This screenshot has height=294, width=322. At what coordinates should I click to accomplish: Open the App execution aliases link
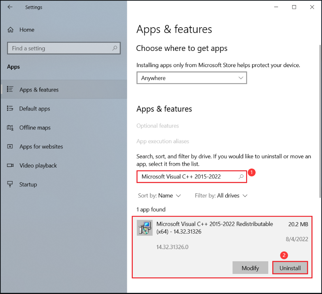click(163, 141)
